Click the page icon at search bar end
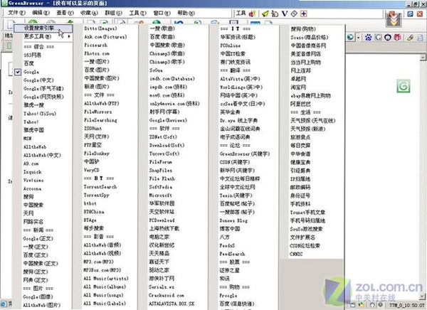 (420, 37)
